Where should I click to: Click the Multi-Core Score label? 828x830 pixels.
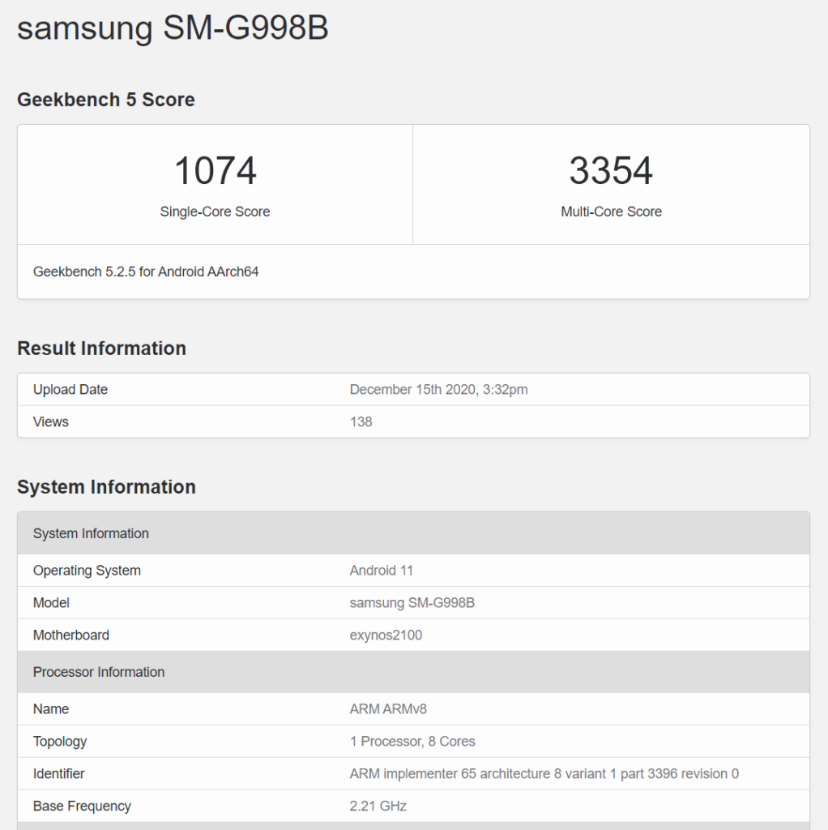(611, 212)
